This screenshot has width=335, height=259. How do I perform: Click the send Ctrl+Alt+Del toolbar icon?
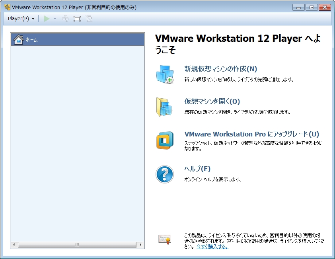point(65,19)
